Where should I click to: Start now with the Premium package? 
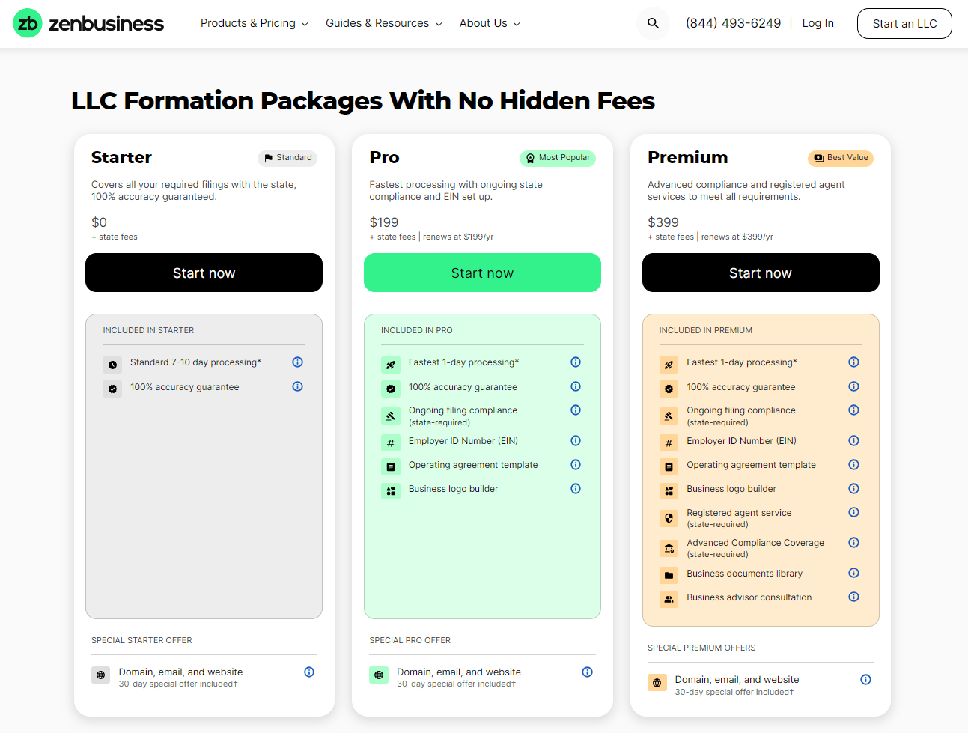pyautogui.click(x=761, y=273)
